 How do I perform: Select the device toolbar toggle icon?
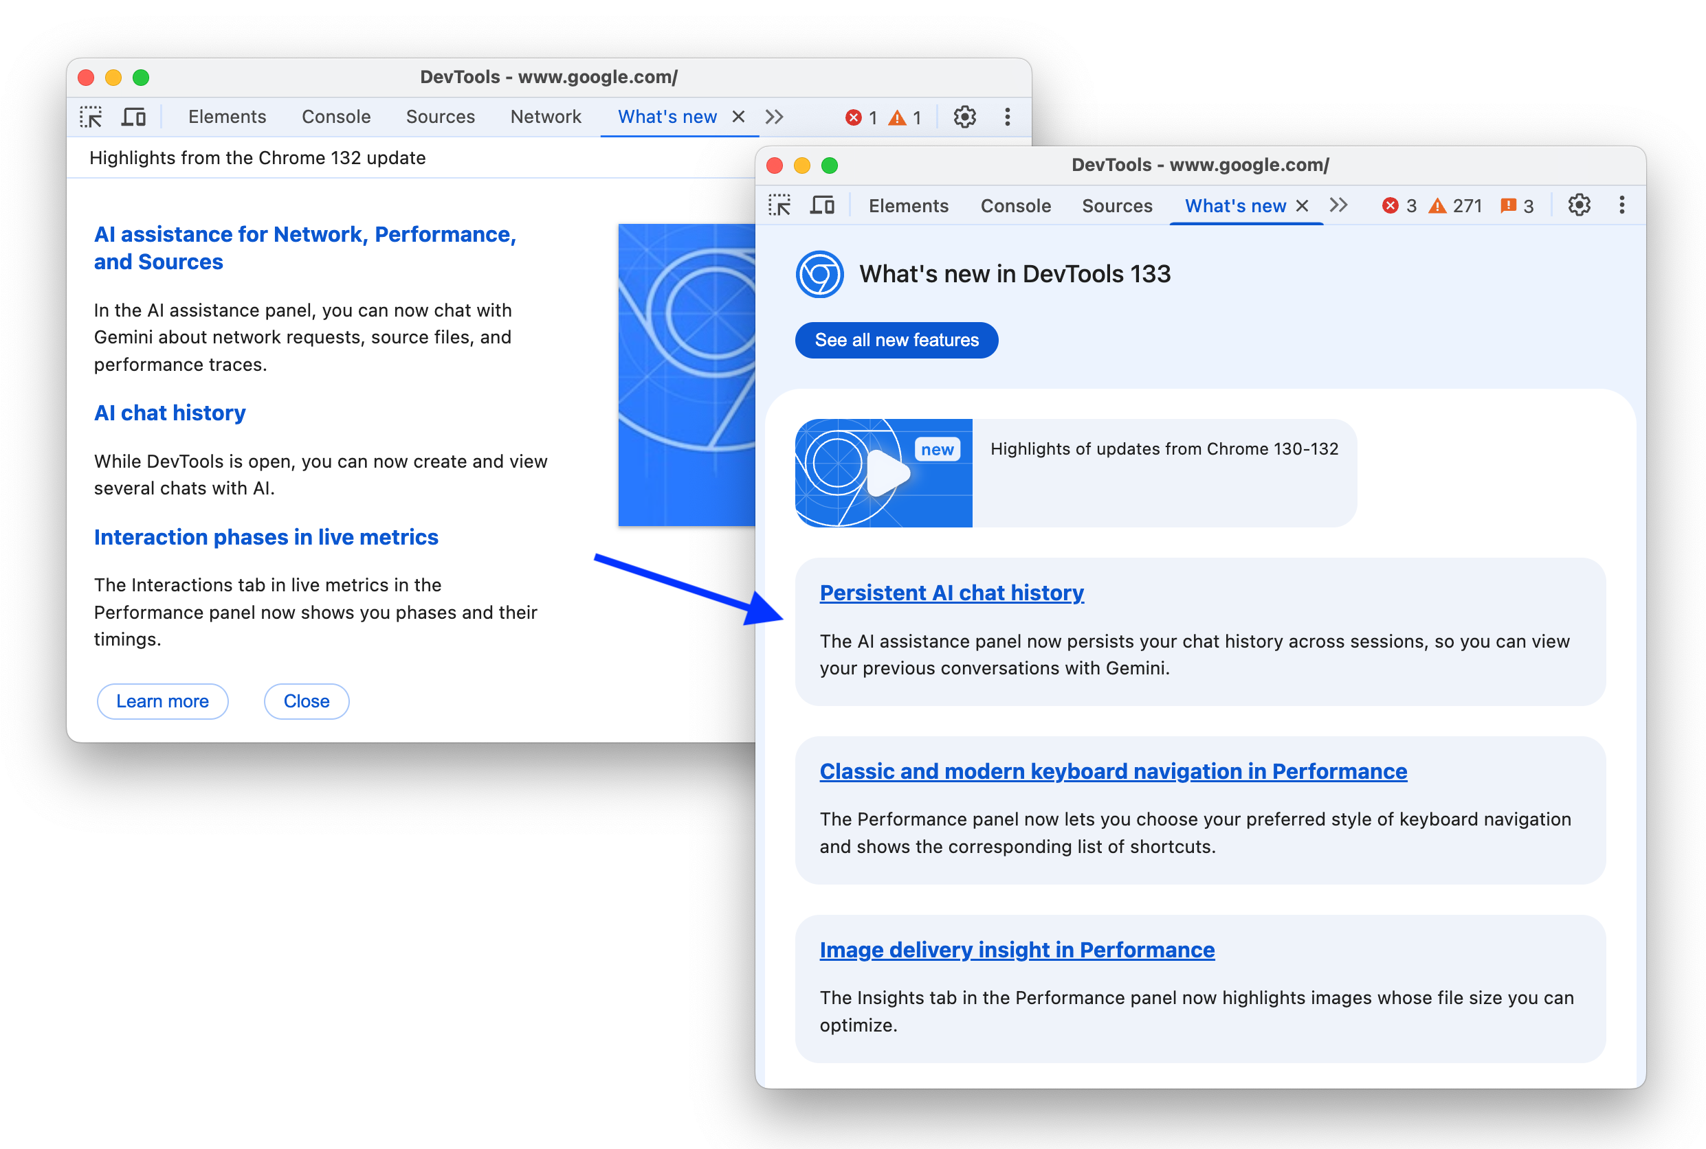tap(135, 115)
